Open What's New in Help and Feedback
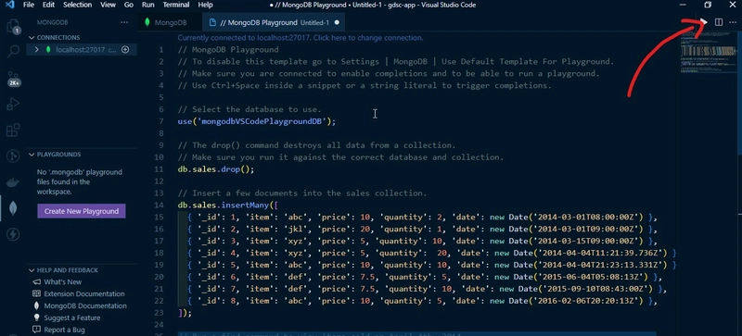The image size is (742, 336). coord(62,282)
